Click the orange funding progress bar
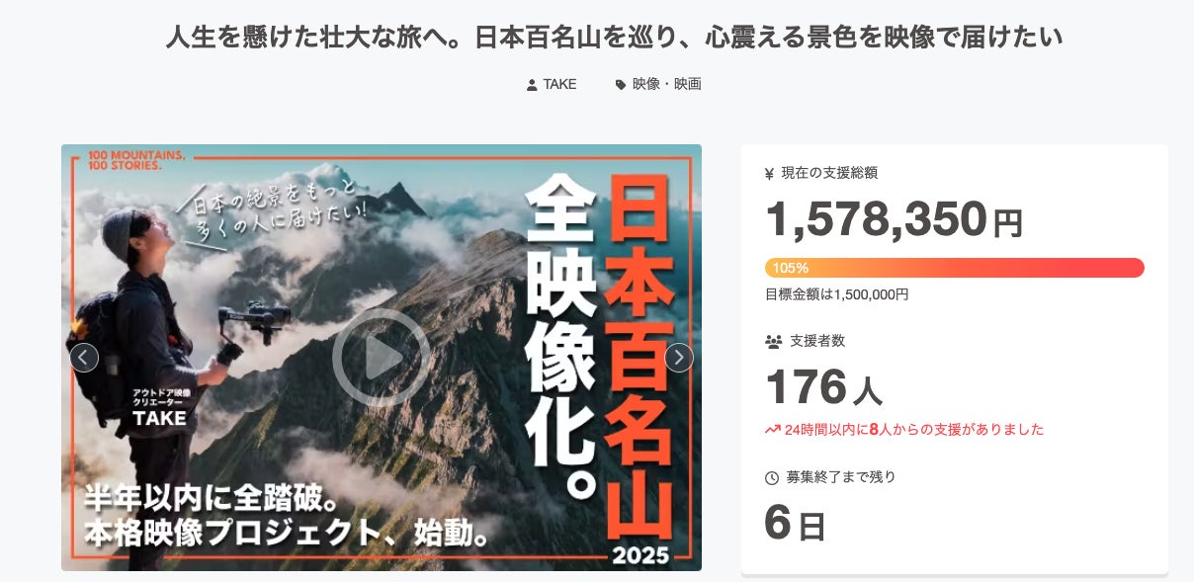This screenshot has height=582, width=1194. tap(955, 268)
